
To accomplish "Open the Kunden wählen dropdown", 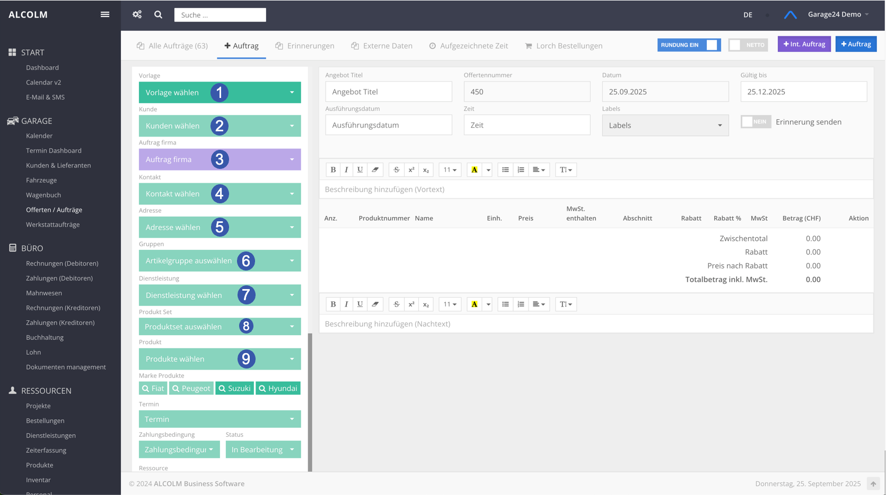I will pos(220,126).
